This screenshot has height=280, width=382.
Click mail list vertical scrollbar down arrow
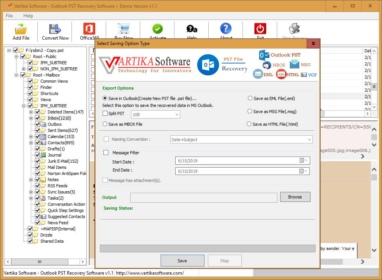coord(374,107)
